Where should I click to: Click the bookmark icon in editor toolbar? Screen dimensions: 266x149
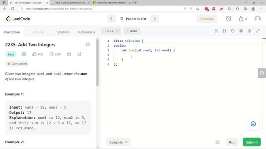pyautogui.click(x=216, y=31)
